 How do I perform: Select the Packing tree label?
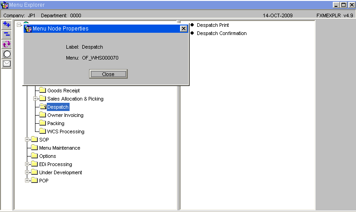55,123
